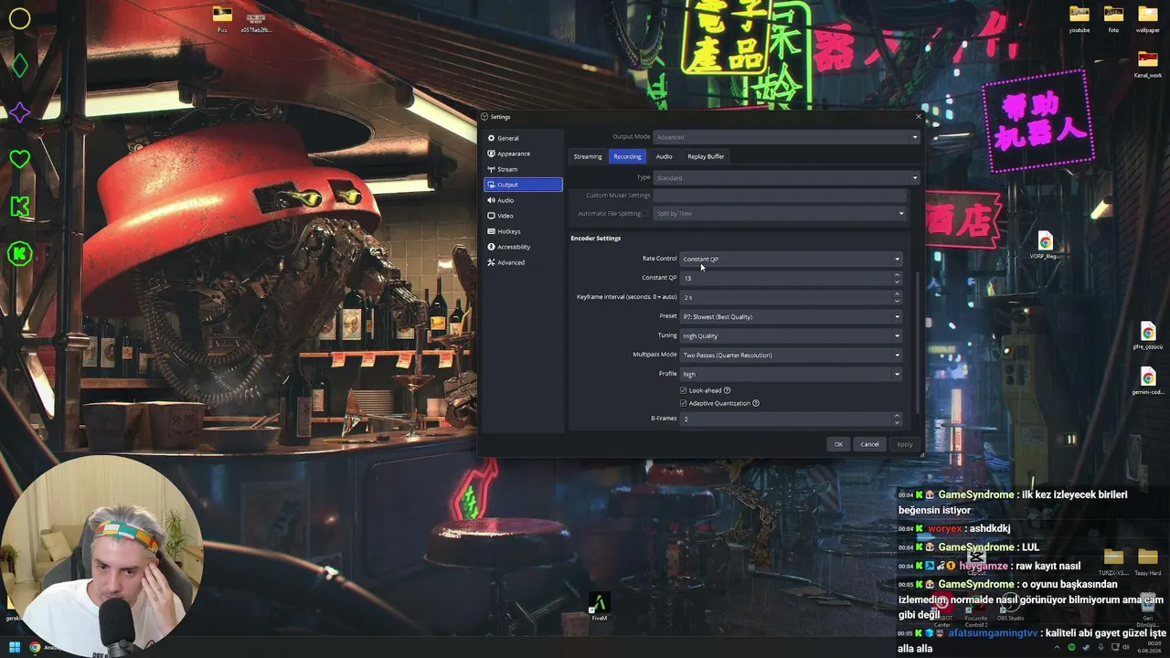Image resolution: width=1170 pixels, height=658 pixels.
Task: Open Appearance settings in the sidebar
Action: pyautogui.click(x=523, y=154)
